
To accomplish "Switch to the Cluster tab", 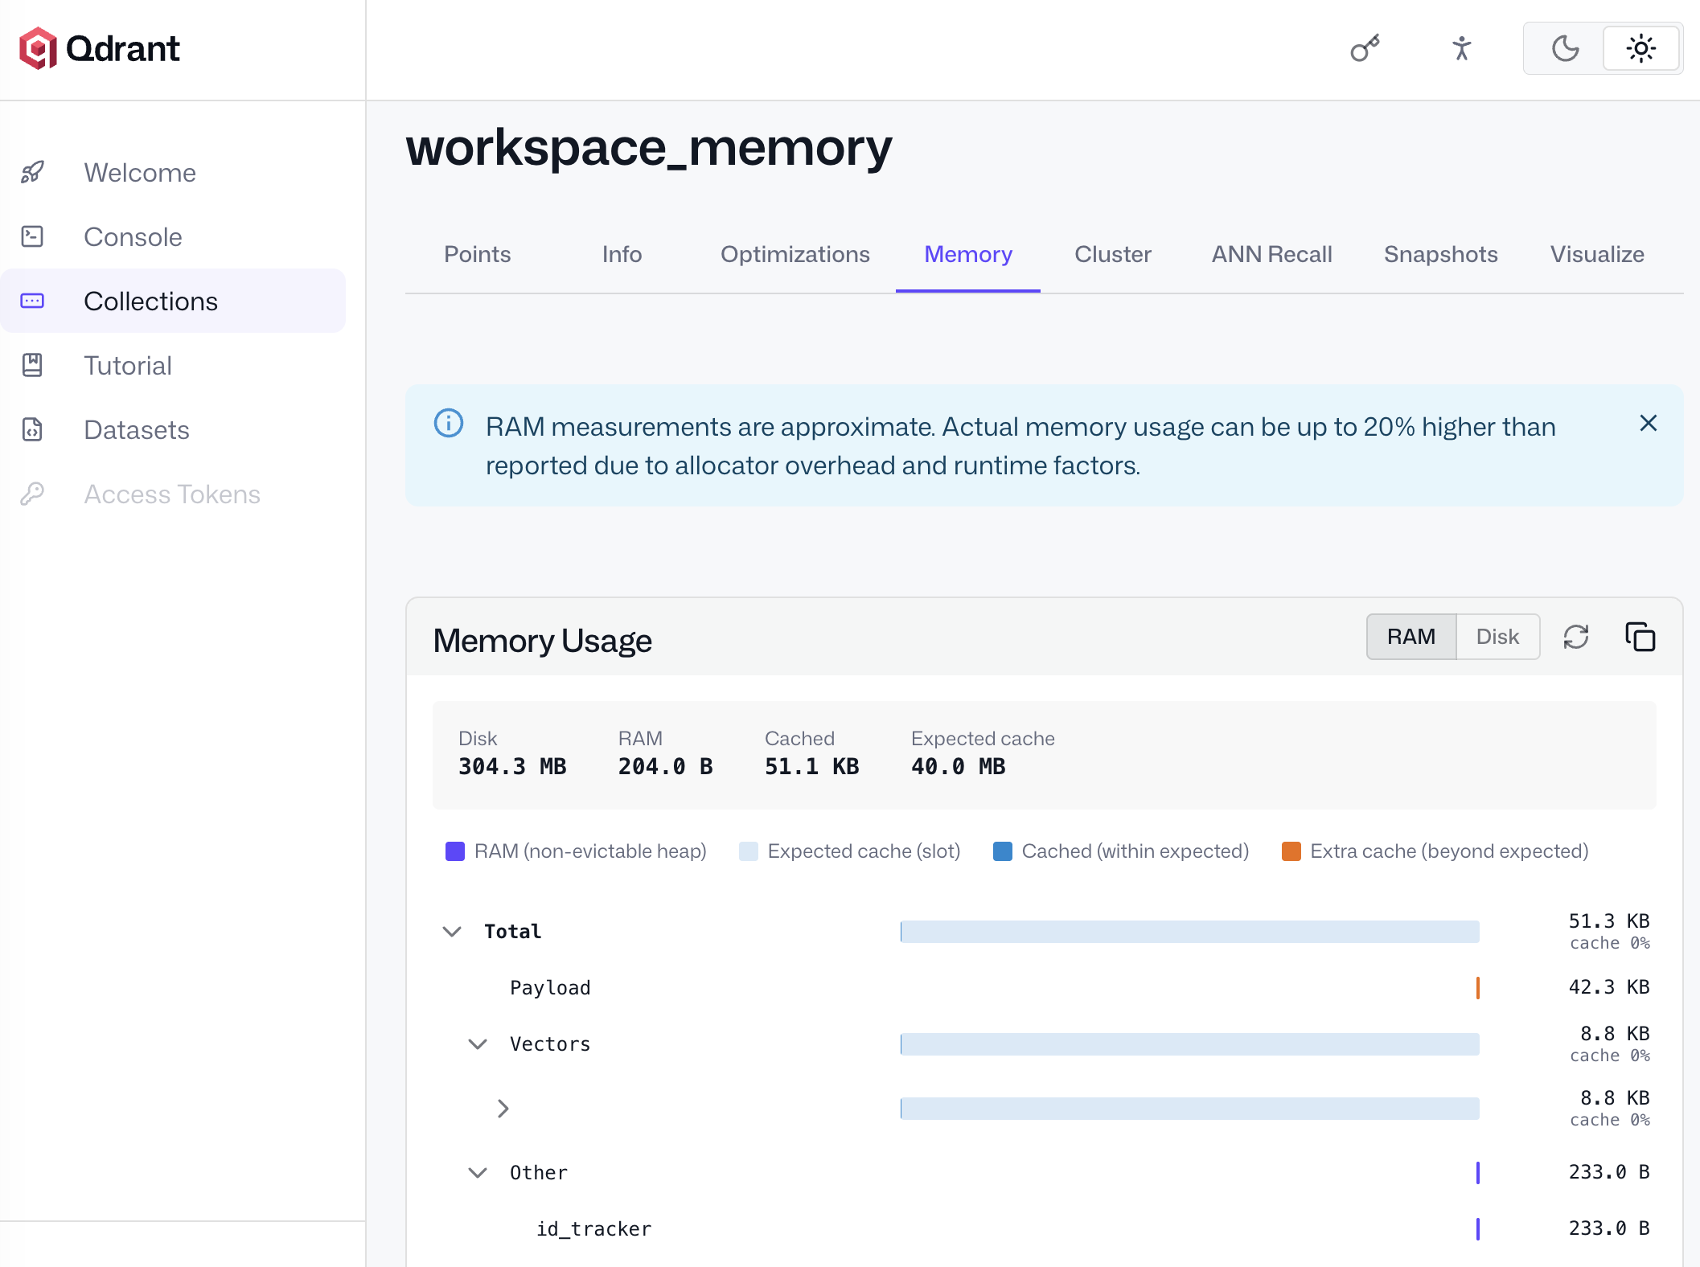I will pyautogui.click(x=1113, y=254).
